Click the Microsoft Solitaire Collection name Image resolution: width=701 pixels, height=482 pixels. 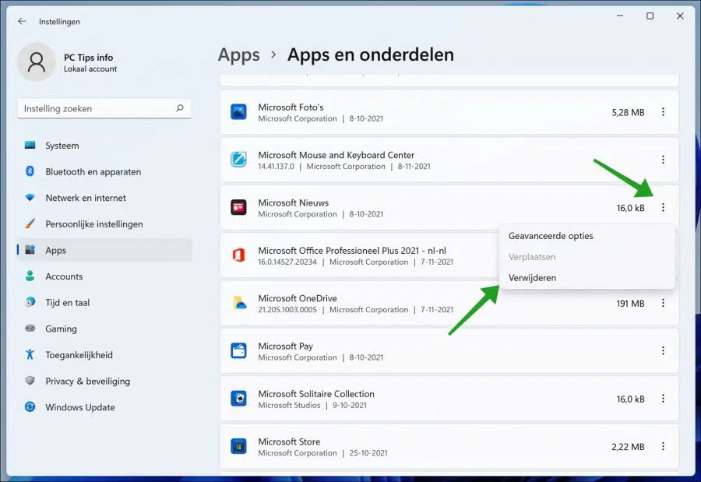(x=316, y=394)
